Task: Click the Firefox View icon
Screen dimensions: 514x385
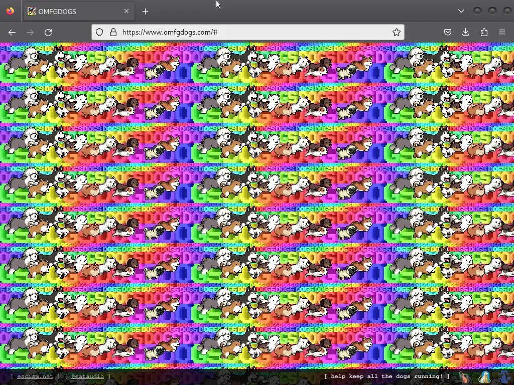Action: (10, 11)
